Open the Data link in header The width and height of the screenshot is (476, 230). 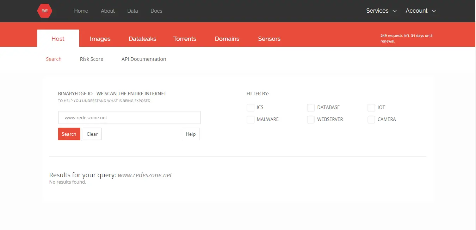(x=132, y=11)
